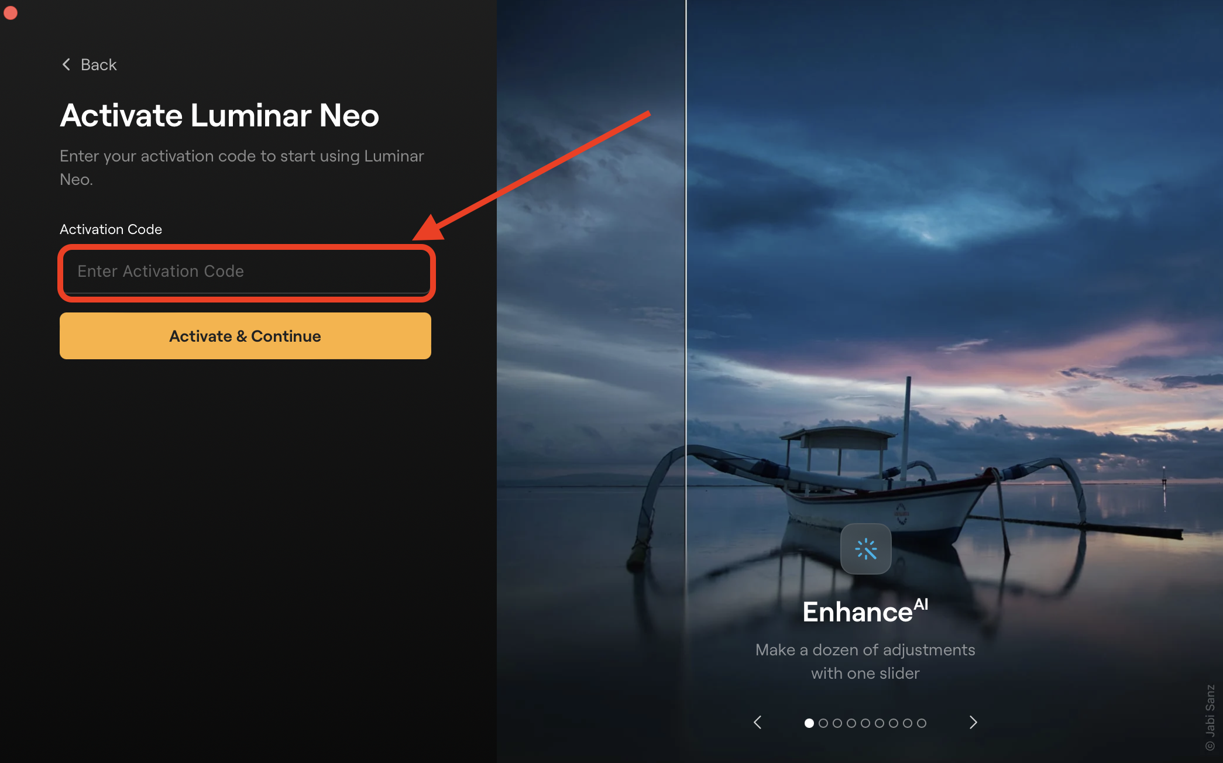Select the first carousel pagination dot
Screen dimensions: 1223x763
809,723
